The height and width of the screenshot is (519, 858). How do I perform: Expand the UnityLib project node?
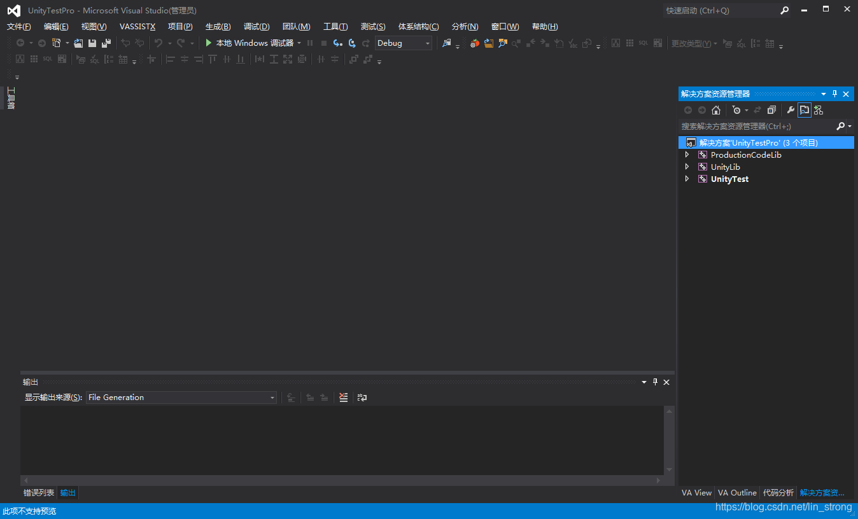[x=687, y=167]
